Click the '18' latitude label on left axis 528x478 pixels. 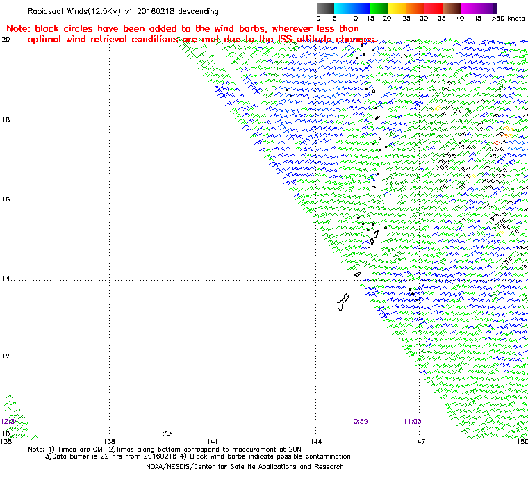pyautogui.click(x=6, y=120)
